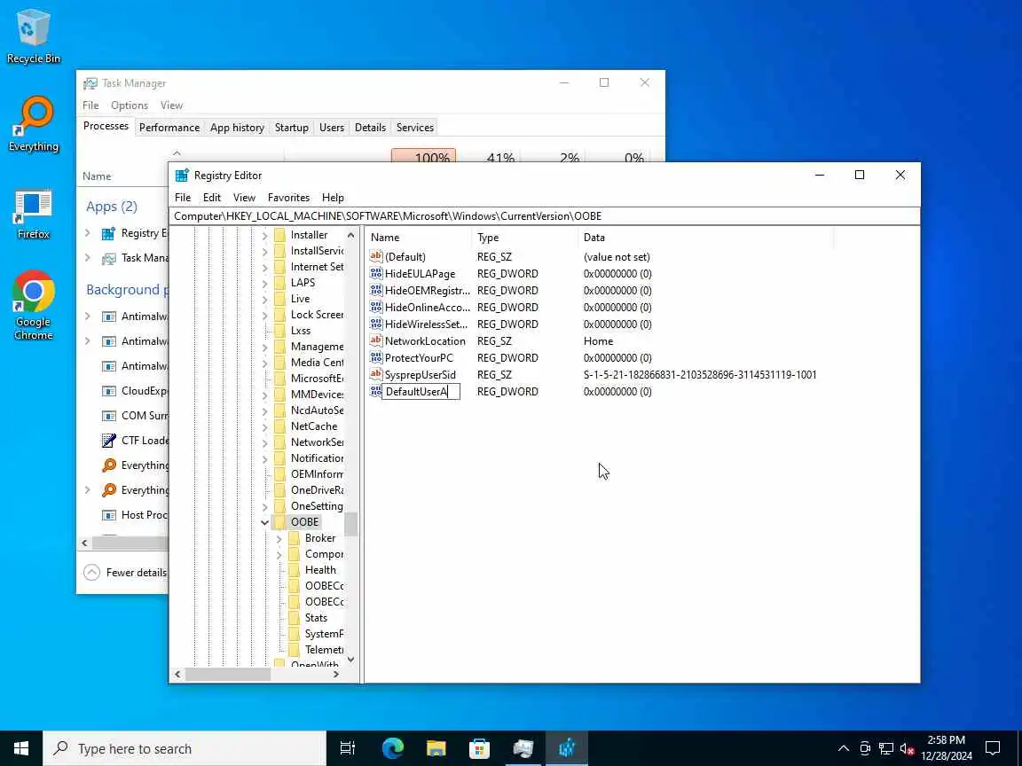Open the Everything desktop shortcut

coord(33,124)
